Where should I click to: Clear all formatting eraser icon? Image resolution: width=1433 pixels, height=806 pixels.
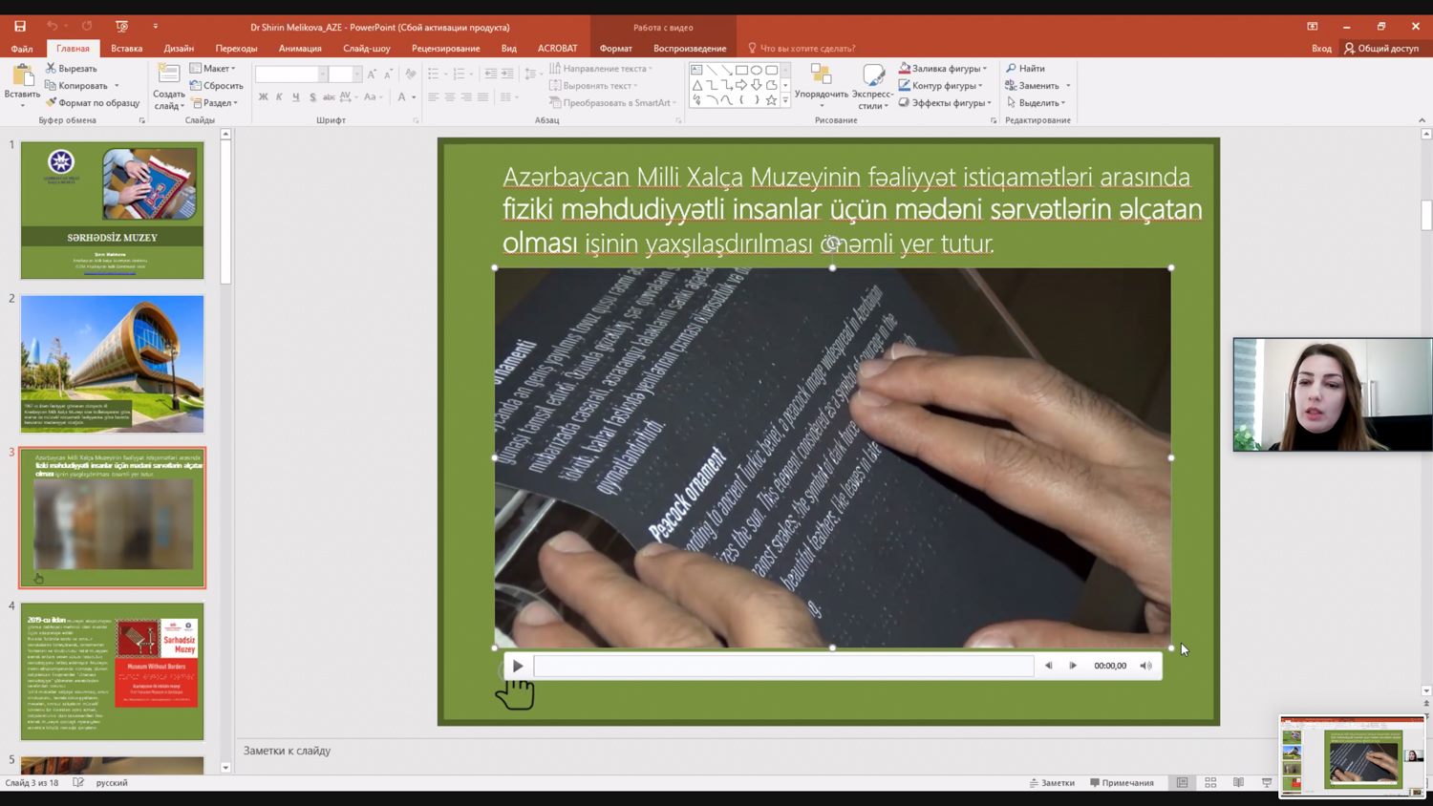click(411, 74)
